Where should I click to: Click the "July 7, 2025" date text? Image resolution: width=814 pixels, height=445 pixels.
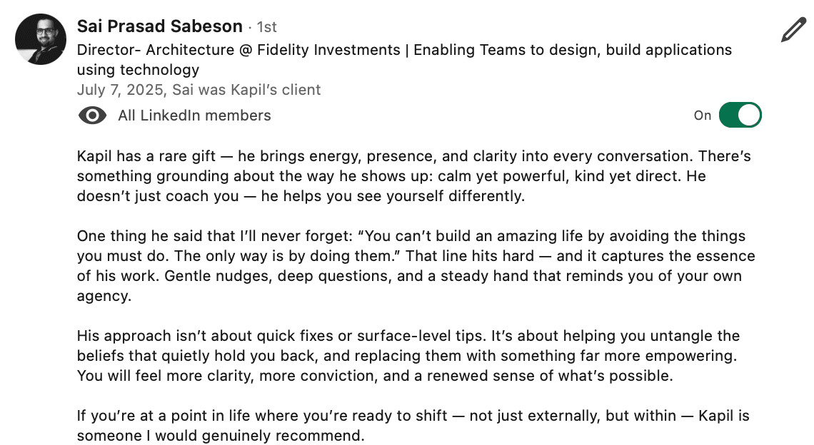(x=120, y=90)
